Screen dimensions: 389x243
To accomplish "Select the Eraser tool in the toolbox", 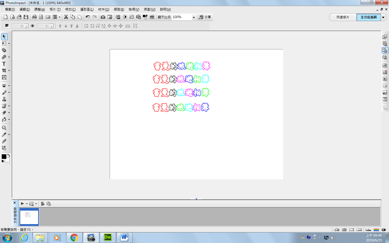I will [x=4, y=113].
